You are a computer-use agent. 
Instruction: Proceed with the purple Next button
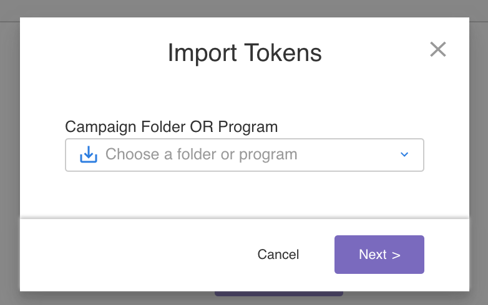[x=379, y=255]
